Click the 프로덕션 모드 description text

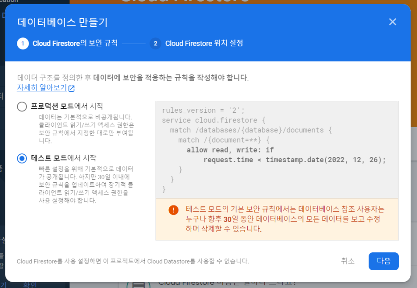pyautogui.click(x=86, y=129)
